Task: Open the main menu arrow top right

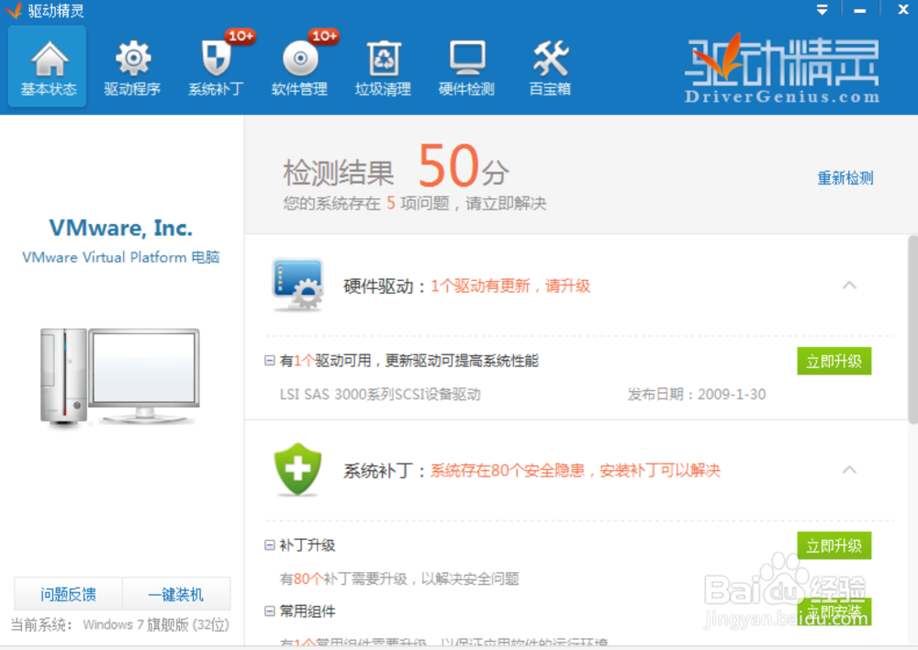Action: 821,9
